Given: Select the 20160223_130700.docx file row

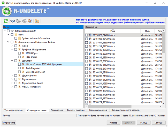Looking at the screenshot, I should (x=124, y=99).
